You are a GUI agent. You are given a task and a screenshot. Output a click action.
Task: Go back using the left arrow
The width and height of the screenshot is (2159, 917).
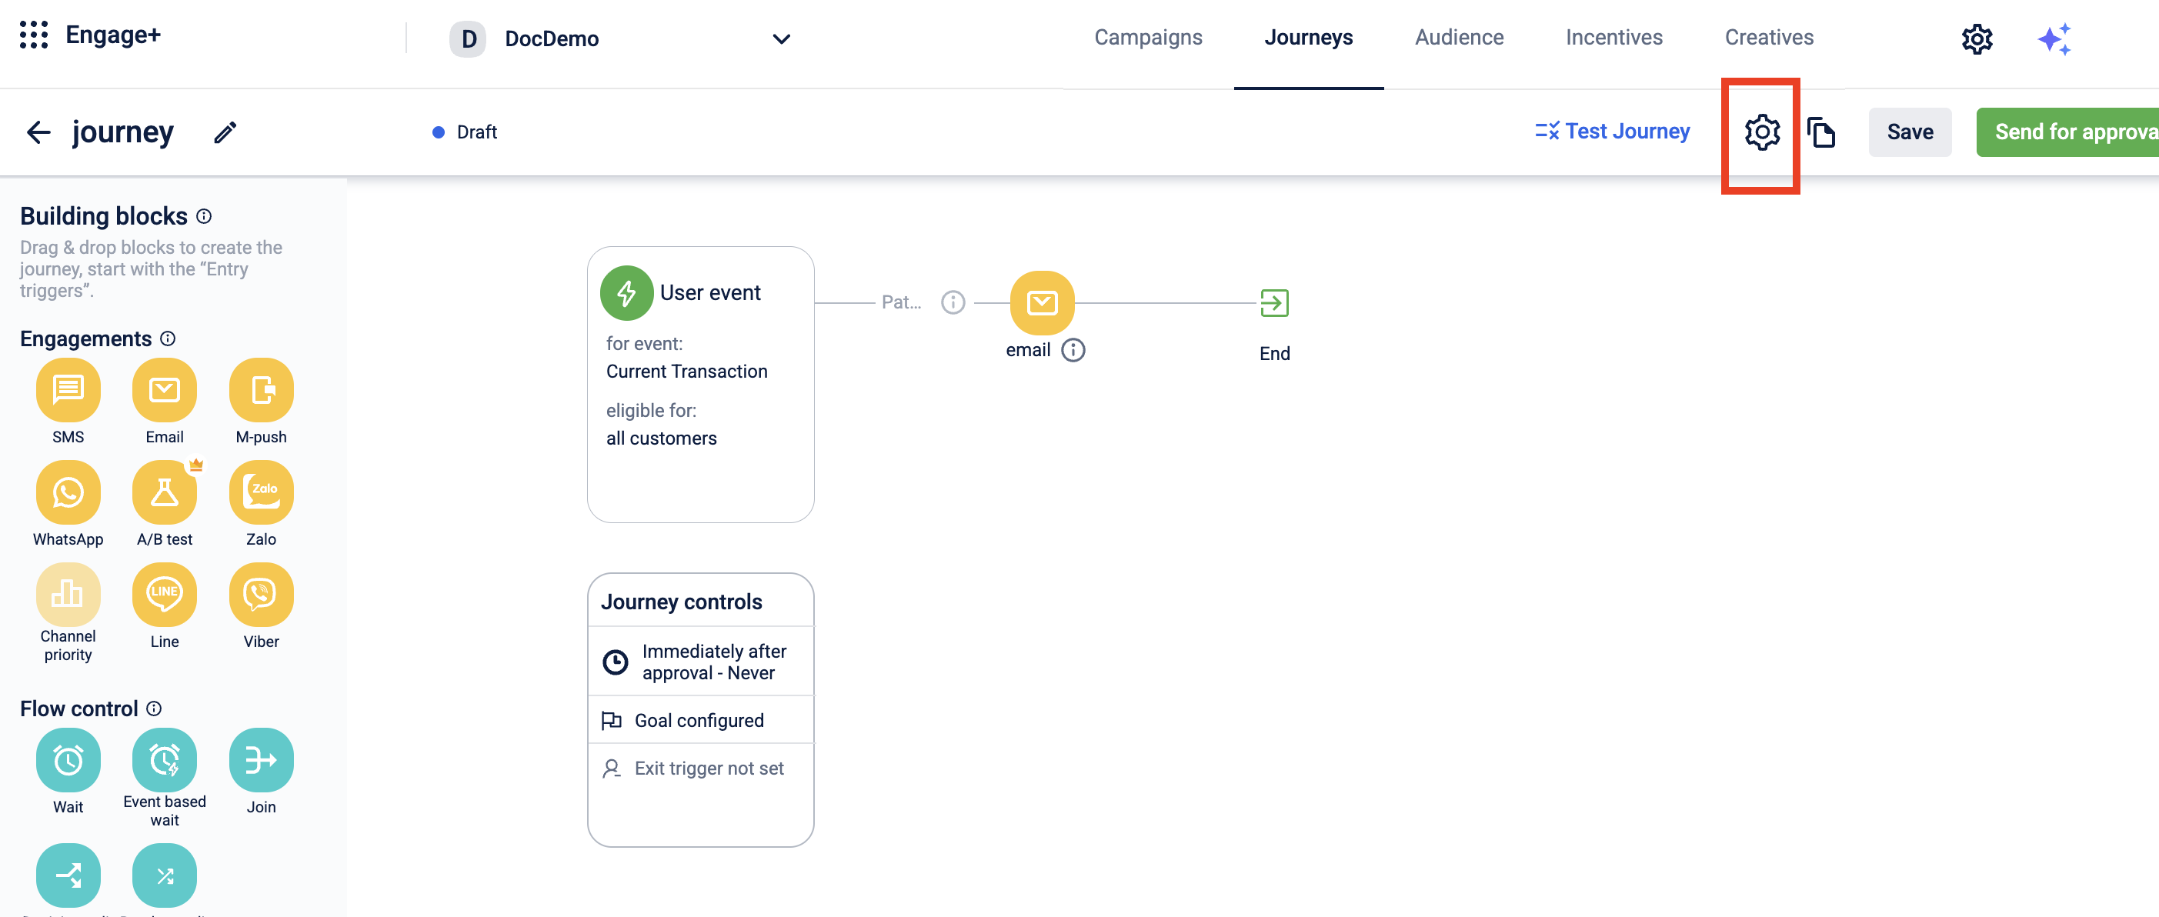pyautogui.click(x=38, y=132)
